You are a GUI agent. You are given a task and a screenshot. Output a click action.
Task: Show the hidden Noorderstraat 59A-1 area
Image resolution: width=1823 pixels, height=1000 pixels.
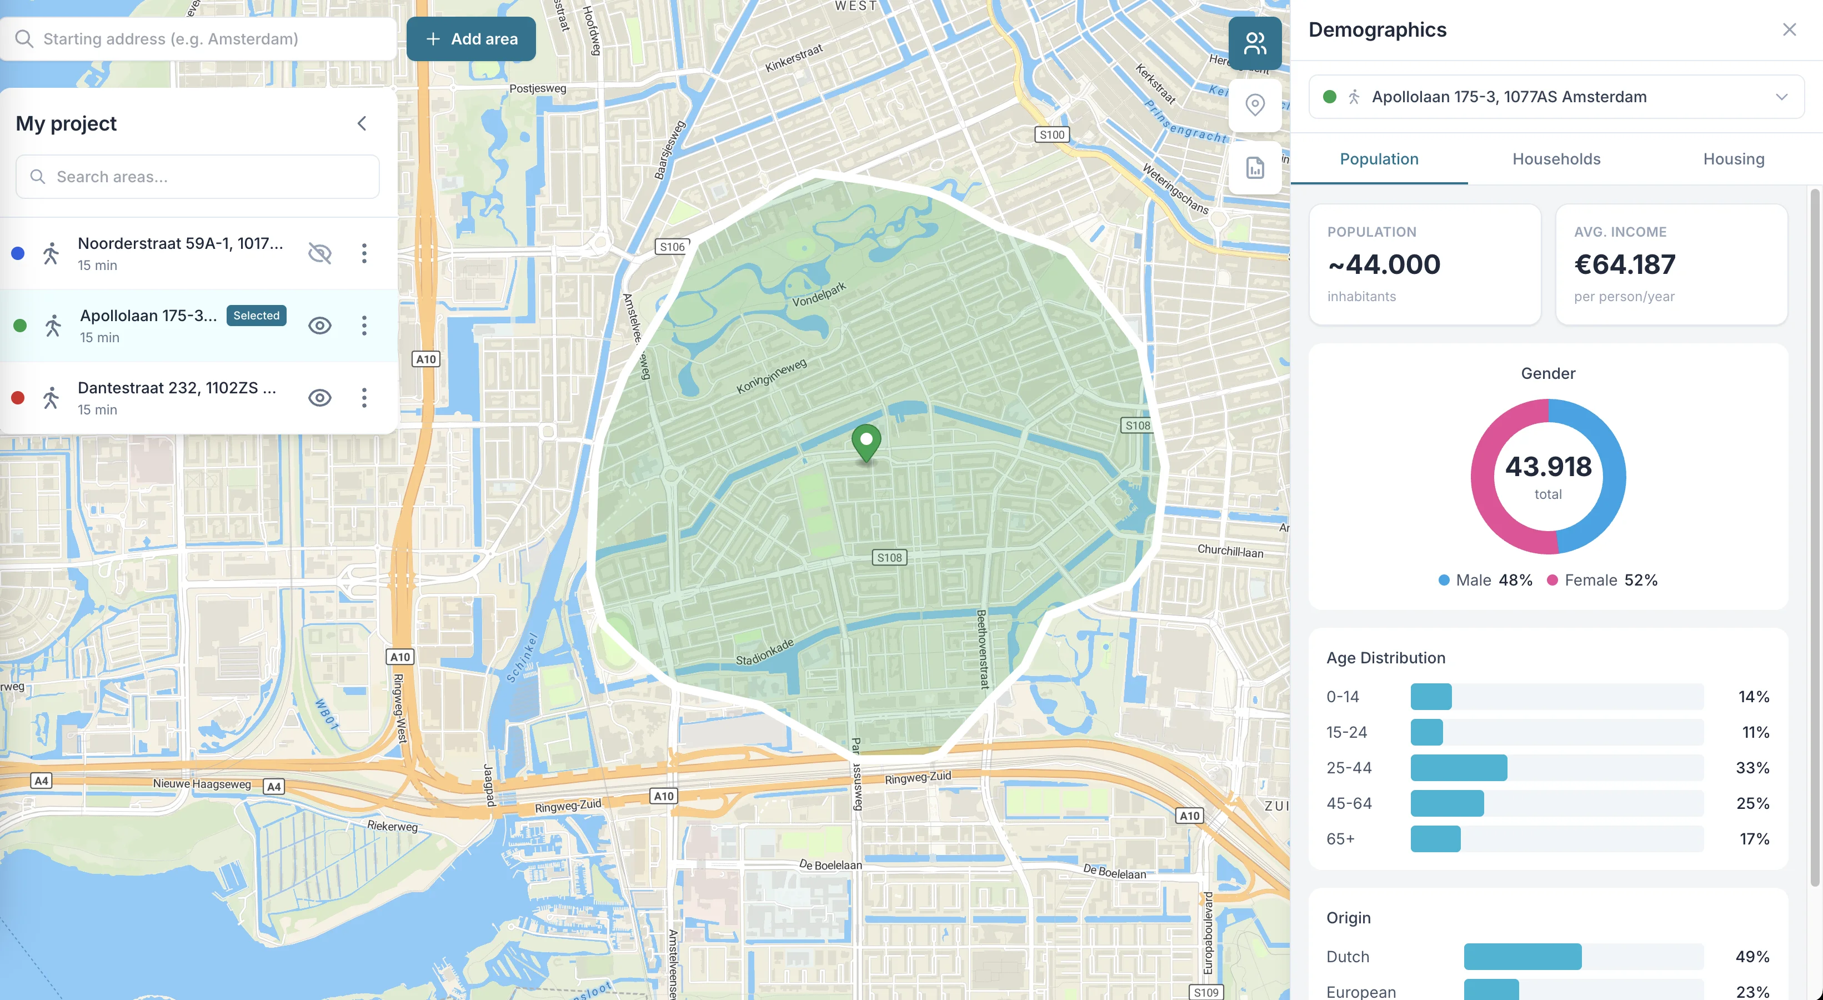pyautogui.click(x=320, y=253)
